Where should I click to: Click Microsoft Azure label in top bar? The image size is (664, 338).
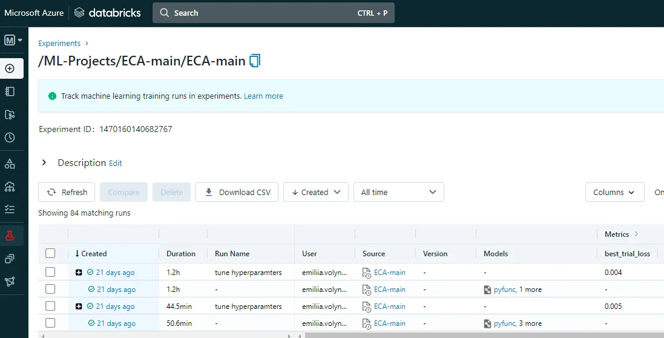point(34,13)
